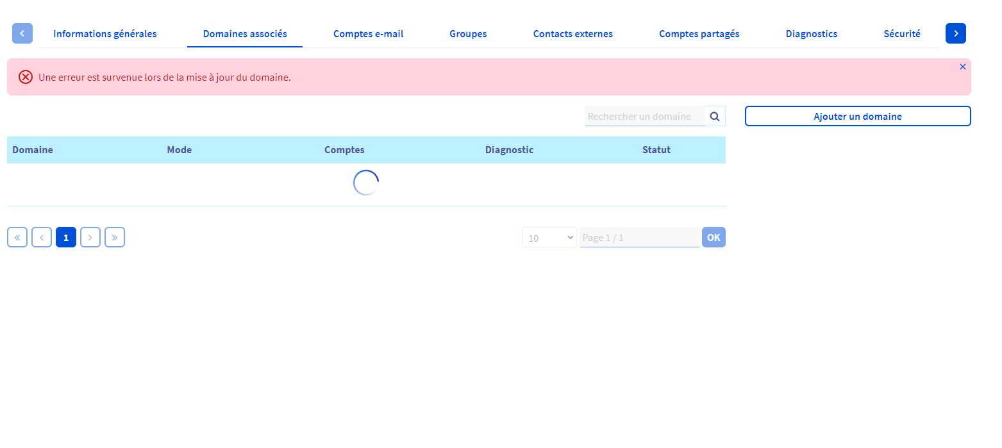Image resolution: width=1002 pixels, height=448 pixels.
Task: Click Ajouter un domaine button
Action: pyautogui.click(x=857, y=117)
